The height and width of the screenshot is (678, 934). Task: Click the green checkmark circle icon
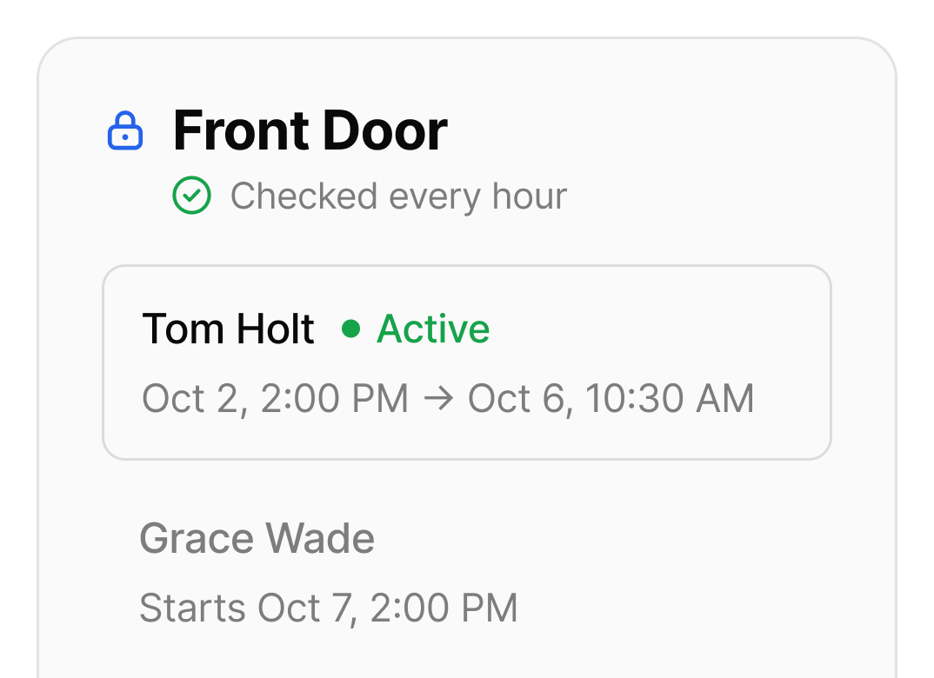point(192,196)
